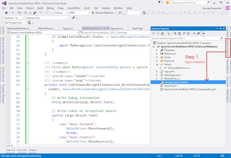Switch to the ObstacleDetection.cs tab
Screen dimensions: 231x158
click(x=18, y=28)
